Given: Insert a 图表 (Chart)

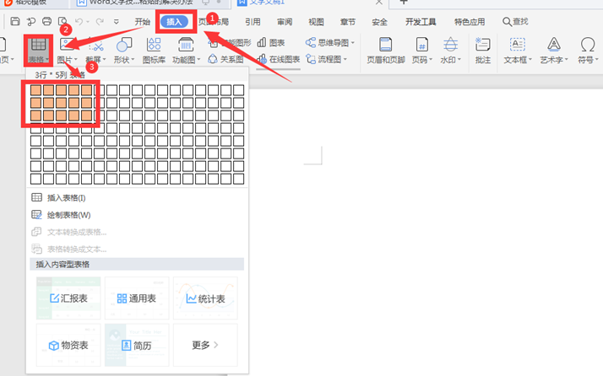Looking at the screenshot, I should point(271,43).
